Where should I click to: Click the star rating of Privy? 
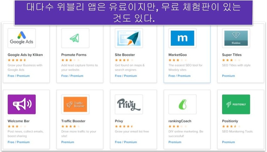point(124,126)
